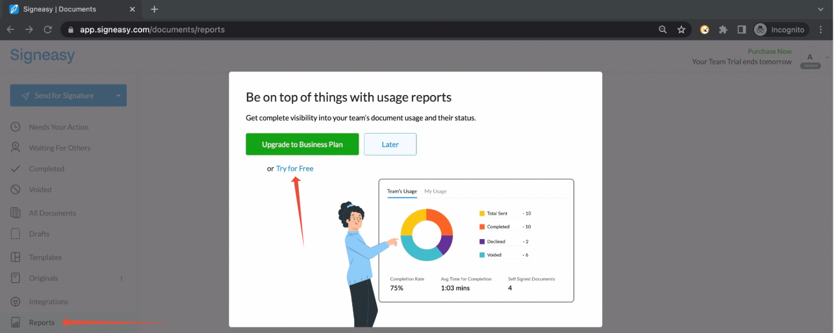Viewport: 834px width, 333px height.
Task: Click Your Team Trial ends tomorrow text
Action: pos(741,62)
